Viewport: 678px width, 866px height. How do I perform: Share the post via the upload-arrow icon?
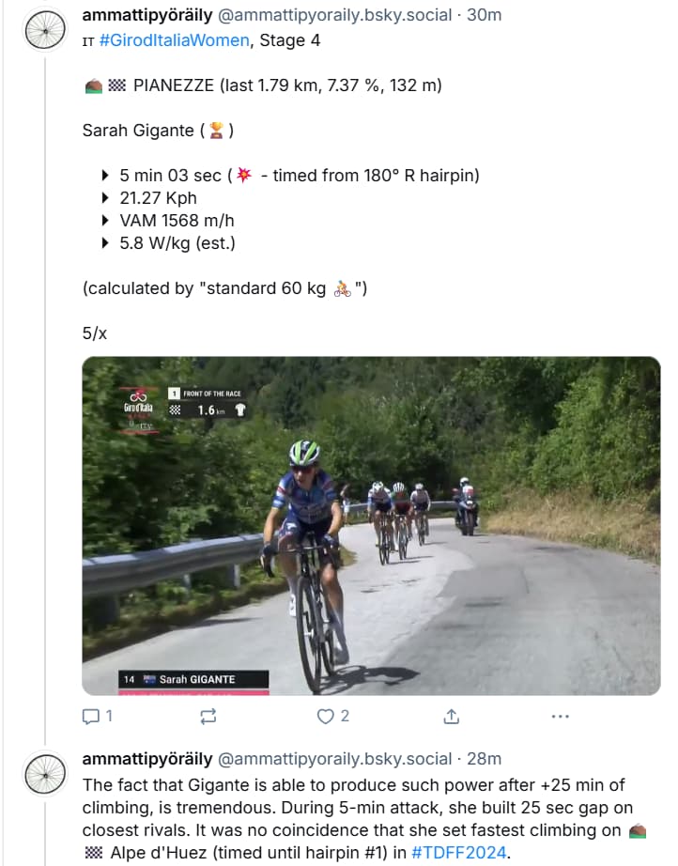451,717
